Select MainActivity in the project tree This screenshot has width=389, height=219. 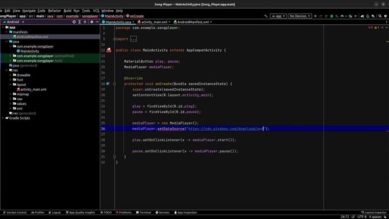click(x=30, y=51)
